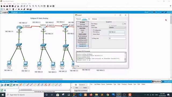Viewport: 172px width, 97px height.
Task: Select Serial0/1/0 interface
Action: (x=83, y=46)
